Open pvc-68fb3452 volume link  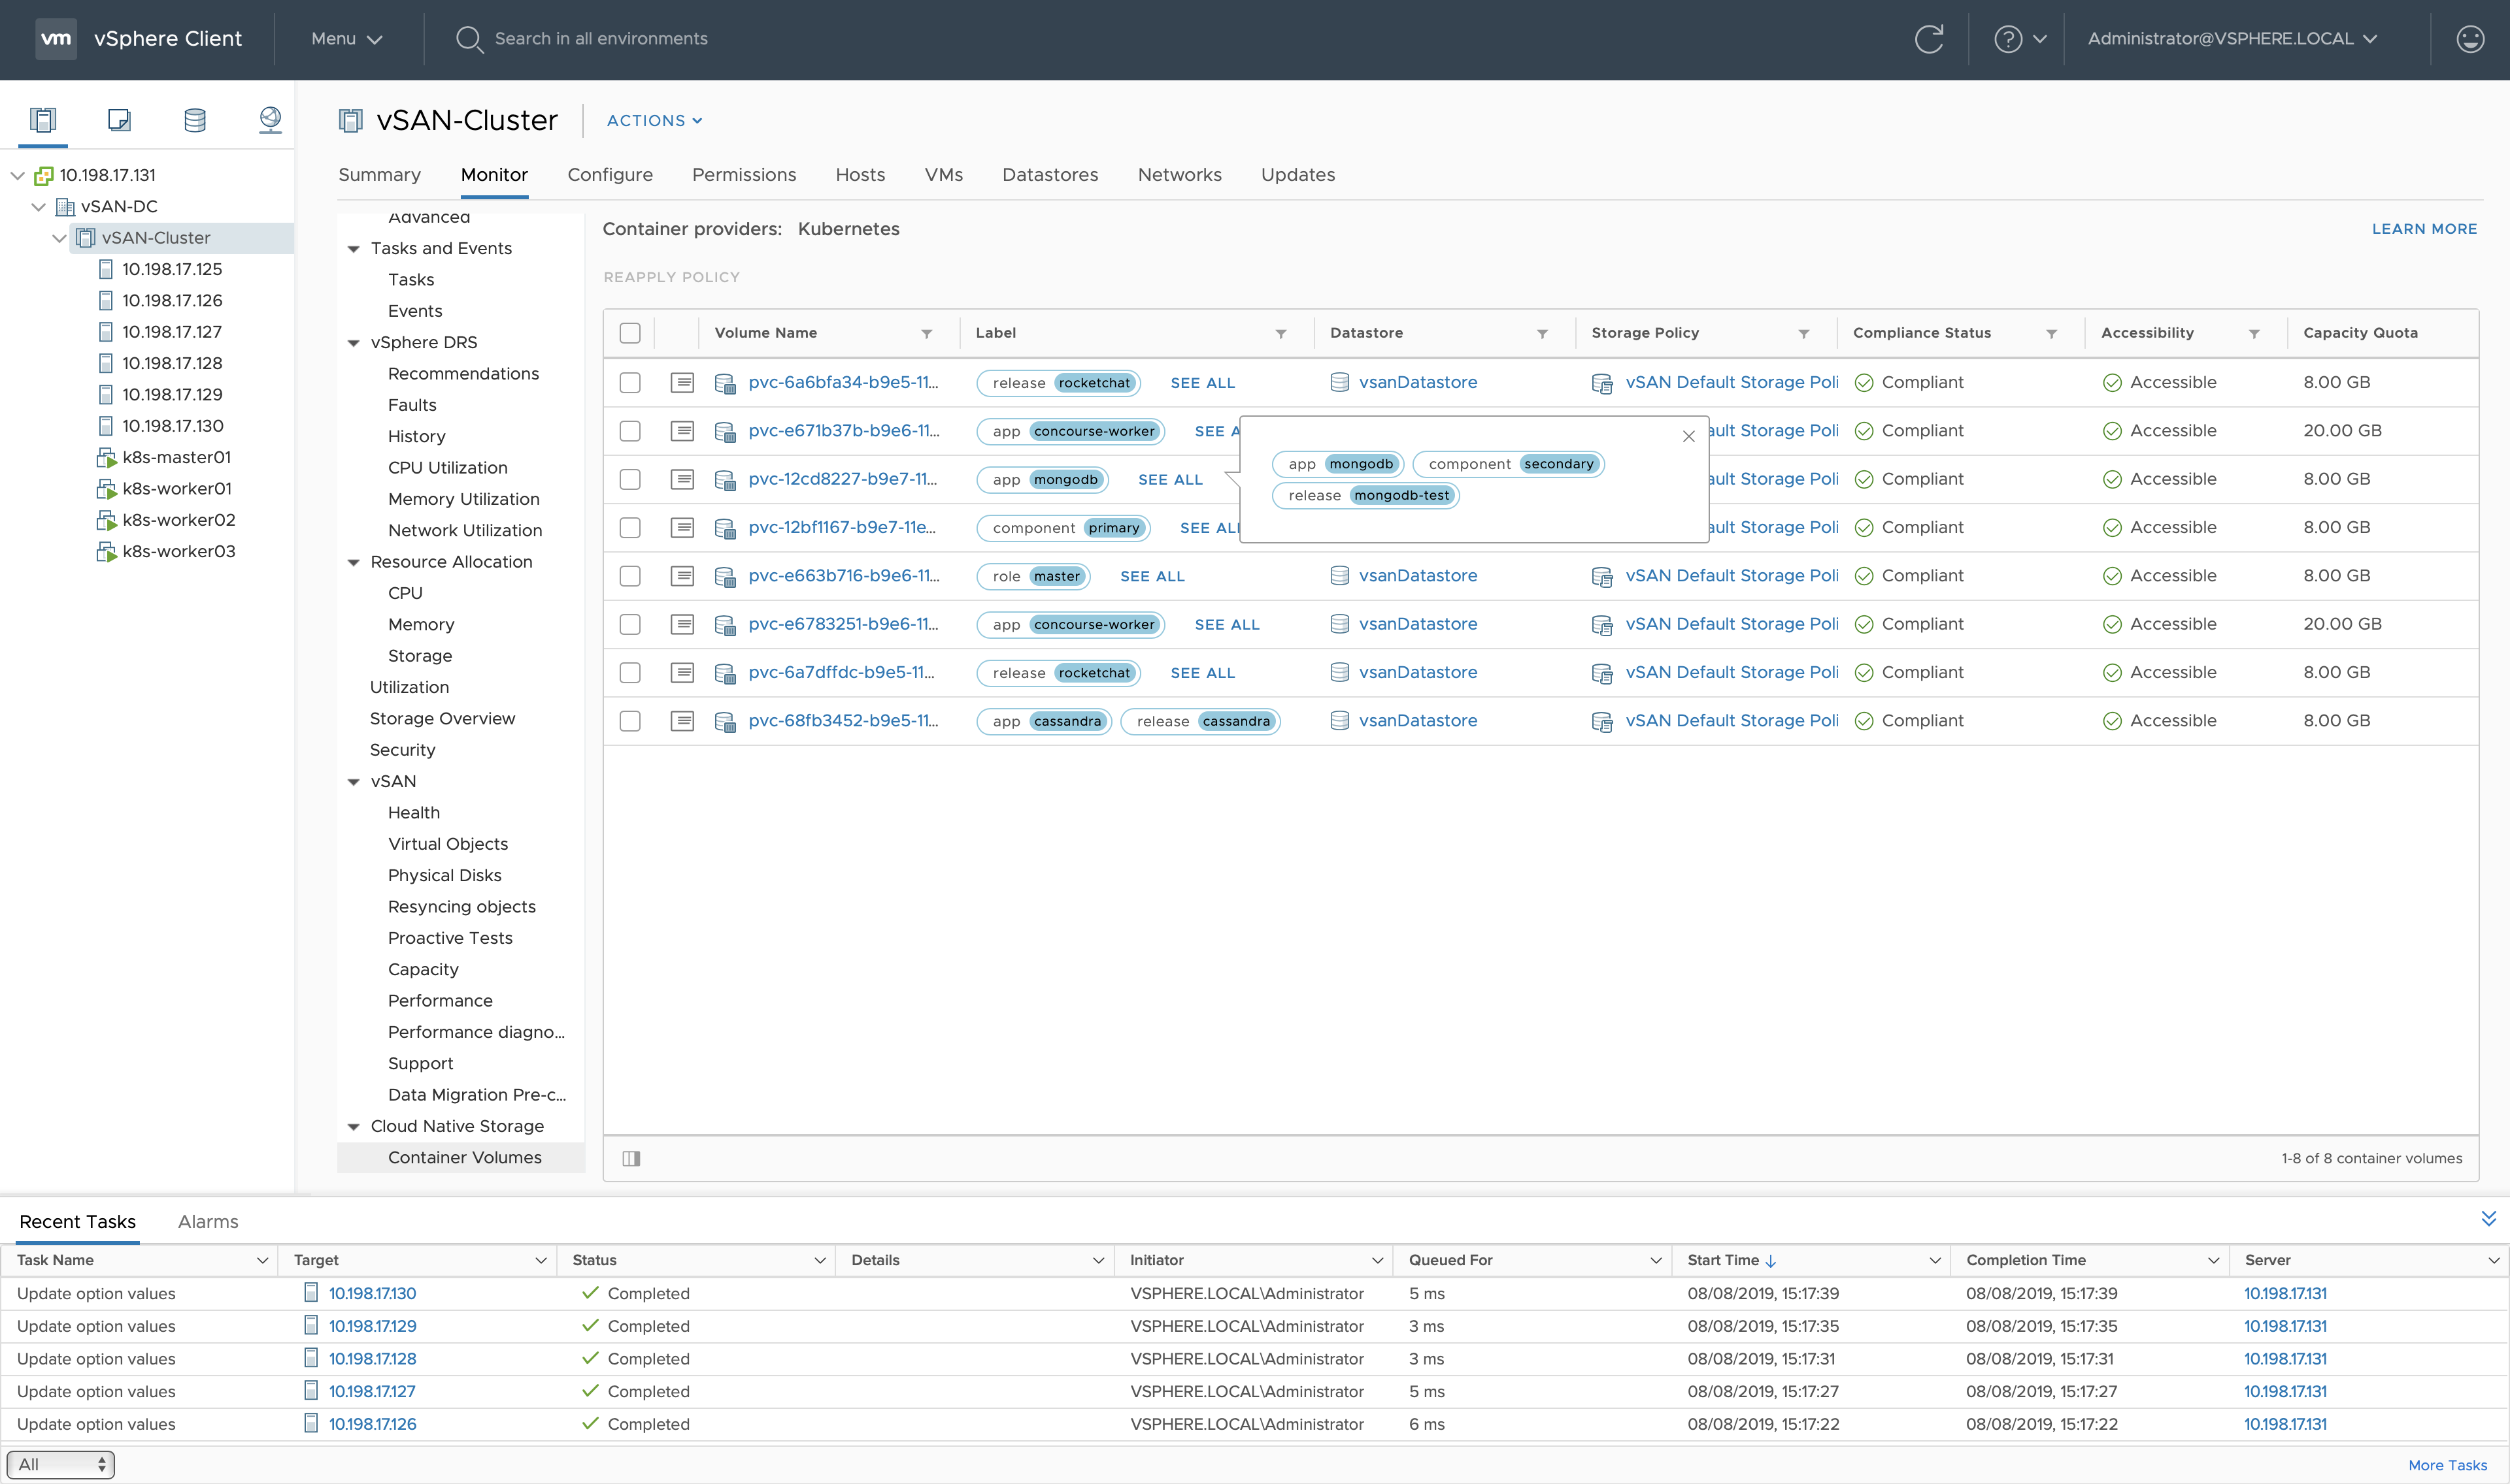tap(843, 721)
